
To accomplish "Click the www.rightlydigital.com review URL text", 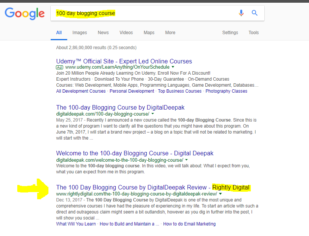I will point(137,194).
